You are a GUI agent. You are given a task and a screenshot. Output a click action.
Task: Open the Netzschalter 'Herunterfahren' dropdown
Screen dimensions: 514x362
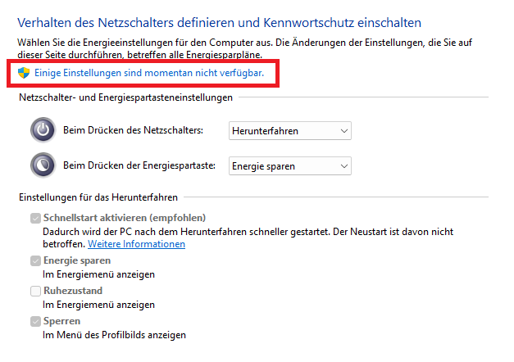[x=289, y=131]
